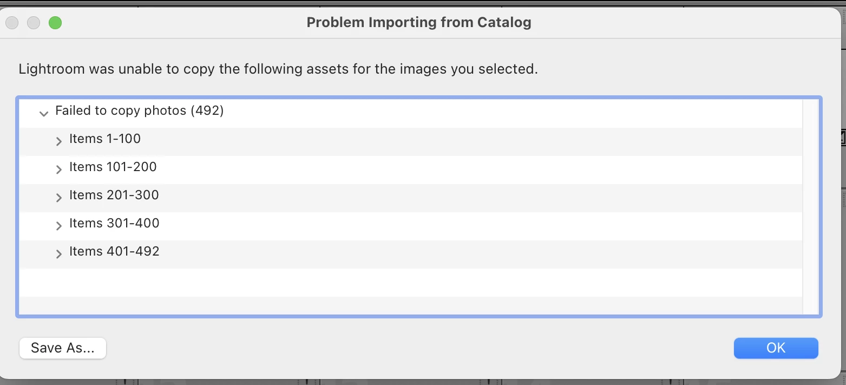Expand the Items 101-200 disclosure chevron
The image size is (846, 385).
click(59, 169)
